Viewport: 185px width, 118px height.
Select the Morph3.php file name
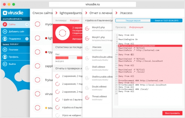click(x=98, y=27)
